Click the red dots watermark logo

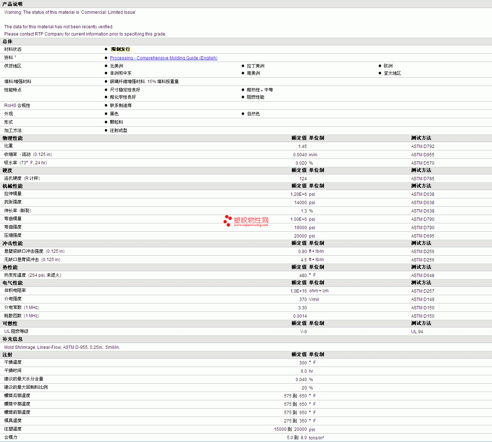(x=228, y=220)
